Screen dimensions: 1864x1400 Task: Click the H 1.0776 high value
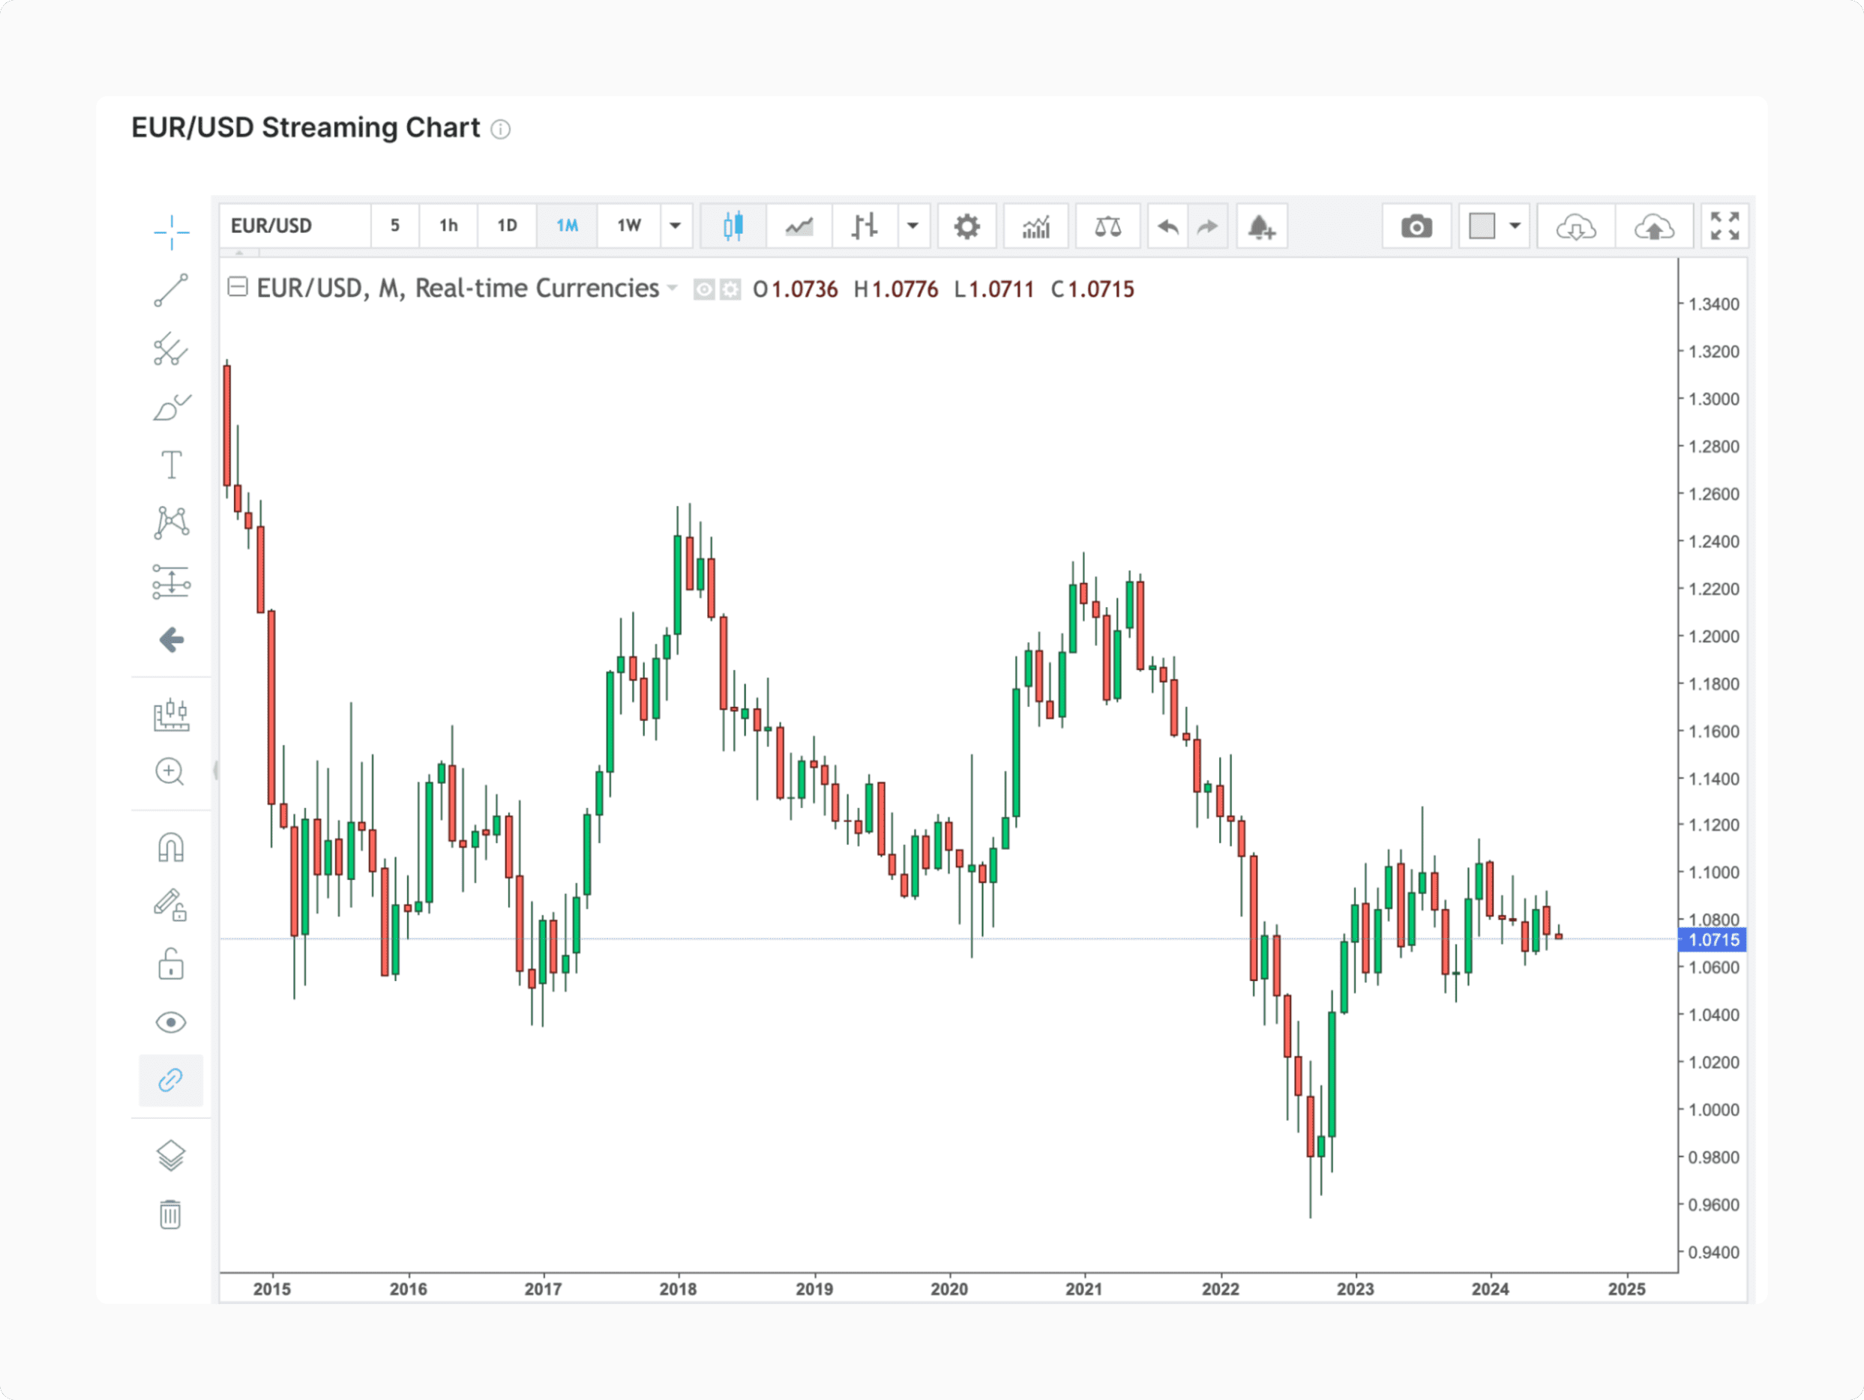pyautogui.click(x=896, y=290)
